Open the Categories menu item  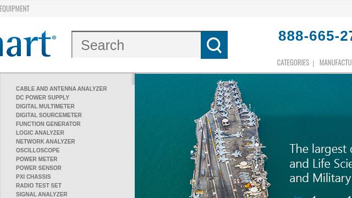point(293,63)
